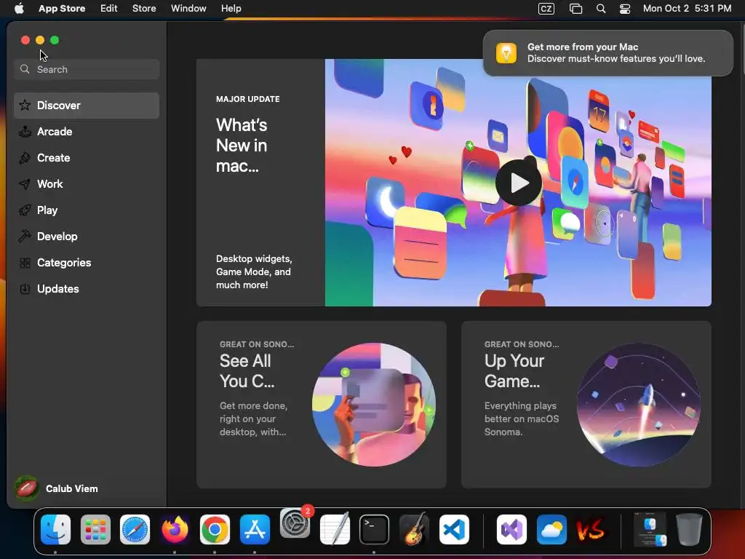The width and height of the screenshot is (745, 559).
Task: Click the MAJOR UPDATE label
Action: [247, 99]
